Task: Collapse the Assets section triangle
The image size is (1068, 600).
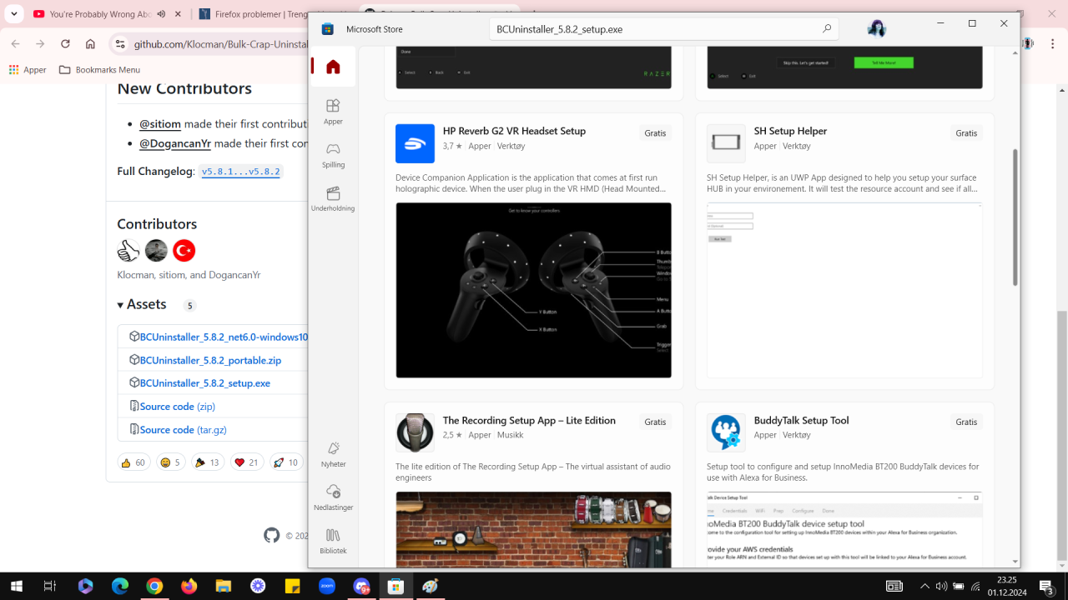Action: coord(121,305)
